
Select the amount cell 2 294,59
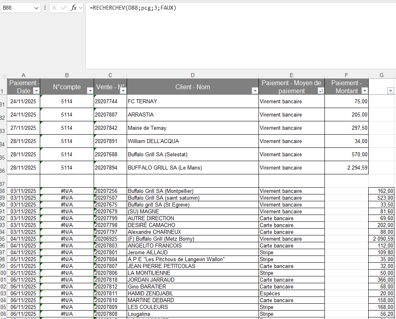pos(347,168)
